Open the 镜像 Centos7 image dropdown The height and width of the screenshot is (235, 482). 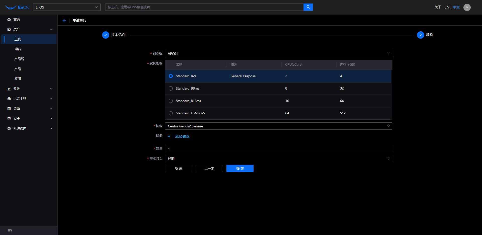point(278,126)
